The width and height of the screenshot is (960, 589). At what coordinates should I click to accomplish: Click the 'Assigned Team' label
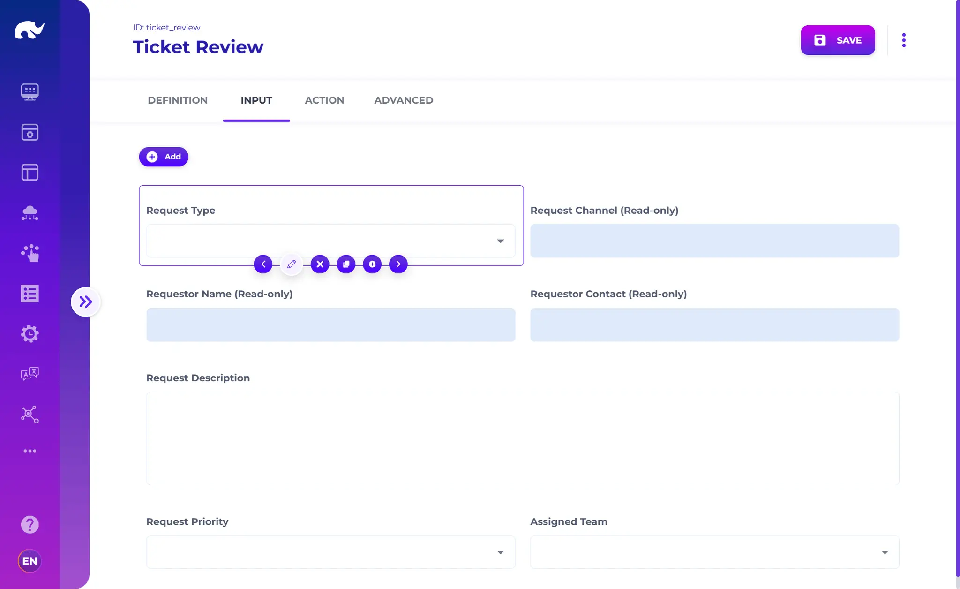(x=569, y=522)
